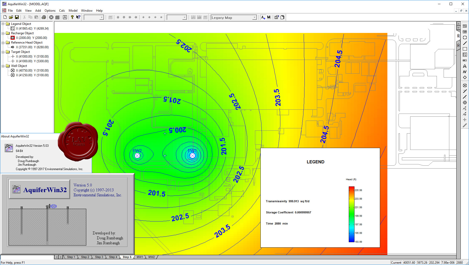The image size is (469, 265).
Task: Select target at X (41000.00) Y (5300.00)
Action: point(32,61)
